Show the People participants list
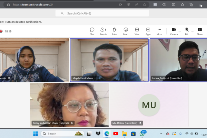This screenshot has height=138, width=207. 103,31
